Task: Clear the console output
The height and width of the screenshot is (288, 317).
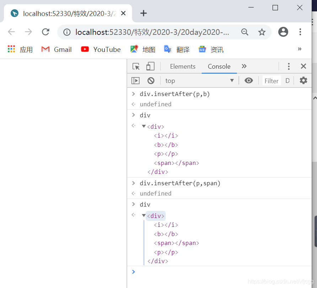Action: [151, 81]
